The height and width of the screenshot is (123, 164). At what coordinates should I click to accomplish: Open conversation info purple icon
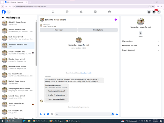[116, 20]
